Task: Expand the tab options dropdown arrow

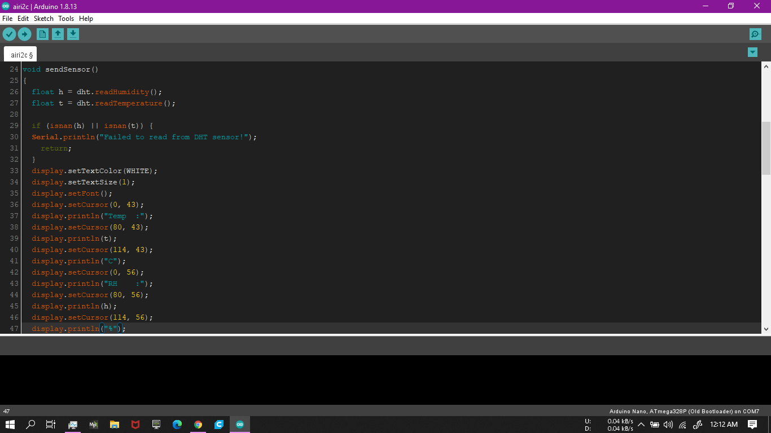Action: tap(752, 52)
